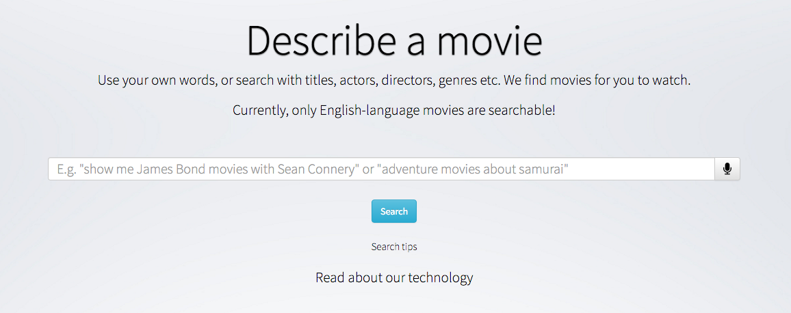Follow the technology information link
Image resolution: width=791 pixels, height=313 pixels.
click(394, 277)
